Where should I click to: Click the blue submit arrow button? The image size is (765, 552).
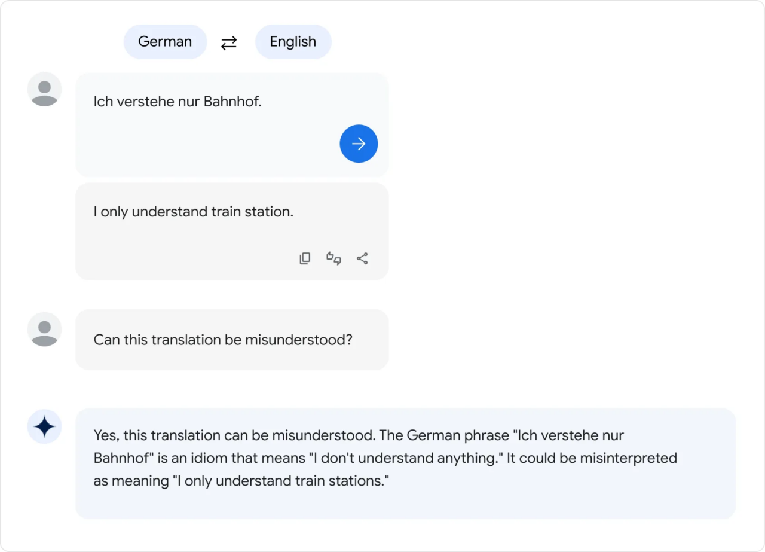tap(359, 144)
